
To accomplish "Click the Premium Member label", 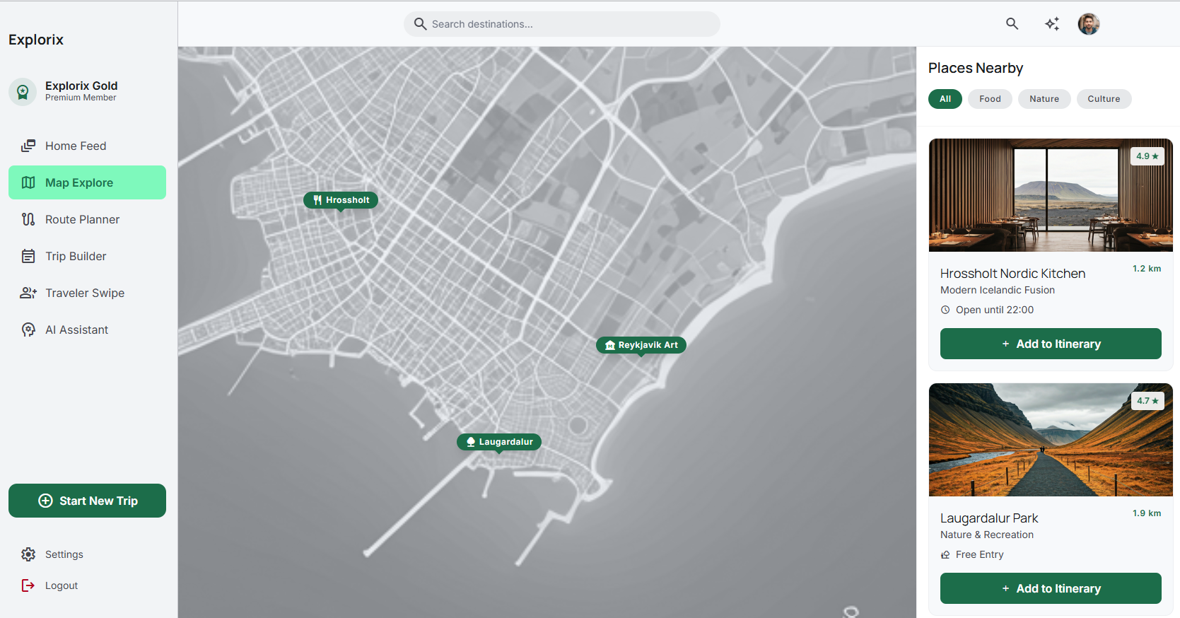I will click(81, 98).
